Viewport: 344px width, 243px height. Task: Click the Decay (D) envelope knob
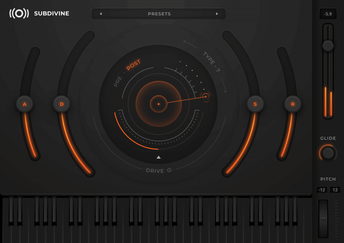[61, 104]
